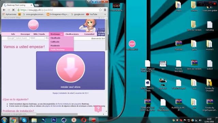
Task: Open Photoshop from the taskbar
Action: (x=54, y=120)
